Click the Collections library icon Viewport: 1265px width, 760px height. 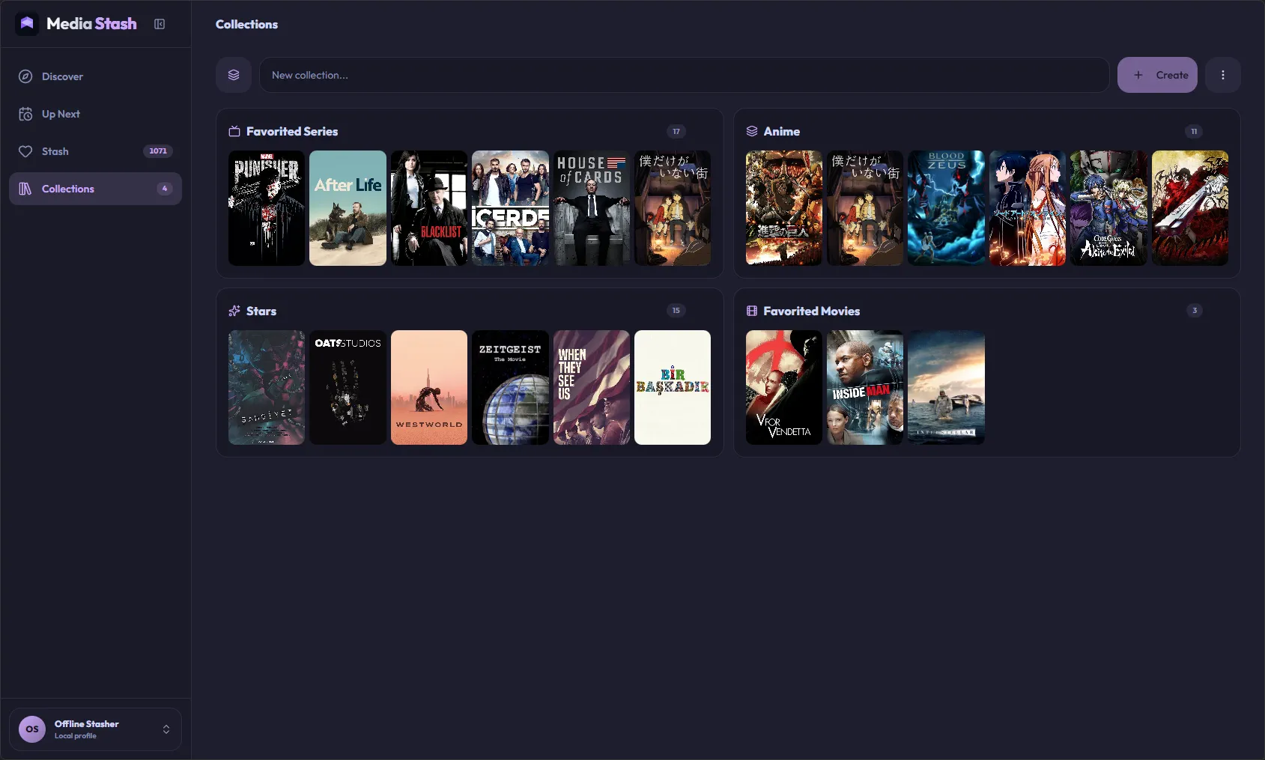point(25,189)
